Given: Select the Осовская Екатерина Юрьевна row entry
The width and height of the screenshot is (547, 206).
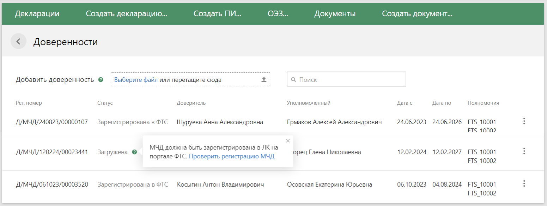Looking at the screenshot, I should [x=329, y=184].
